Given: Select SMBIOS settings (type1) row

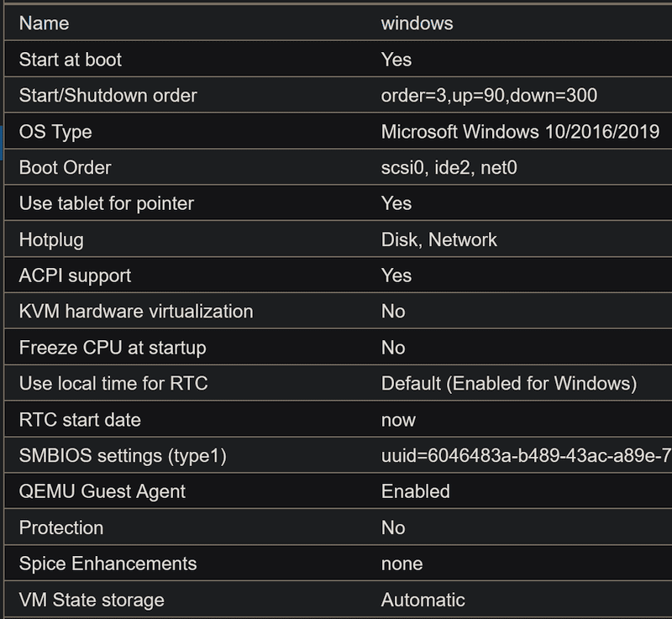Looking at the screenshot, I should coord(123,456).
